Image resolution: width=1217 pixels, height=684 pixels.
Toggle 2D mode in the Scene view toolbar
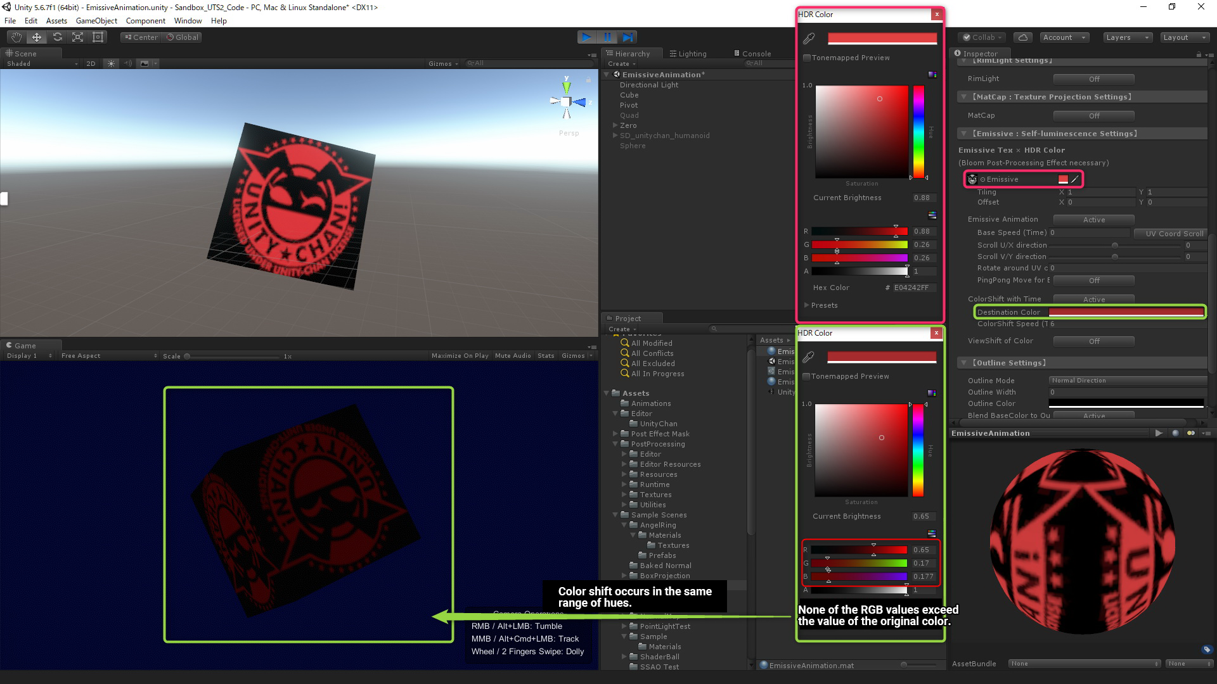coord(91,63)
